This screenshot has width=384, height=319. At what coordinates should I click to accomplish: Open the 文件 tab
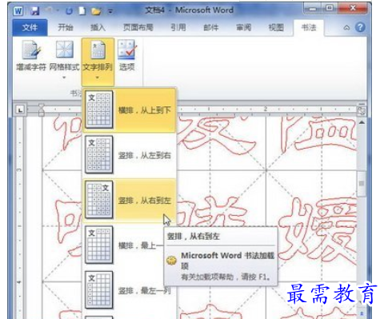(x=30, y=27)
